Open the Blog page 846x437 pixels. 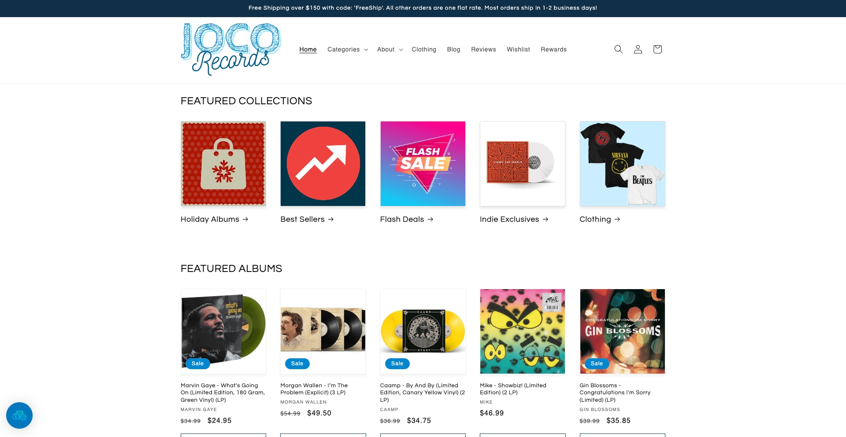coord(453,49)
